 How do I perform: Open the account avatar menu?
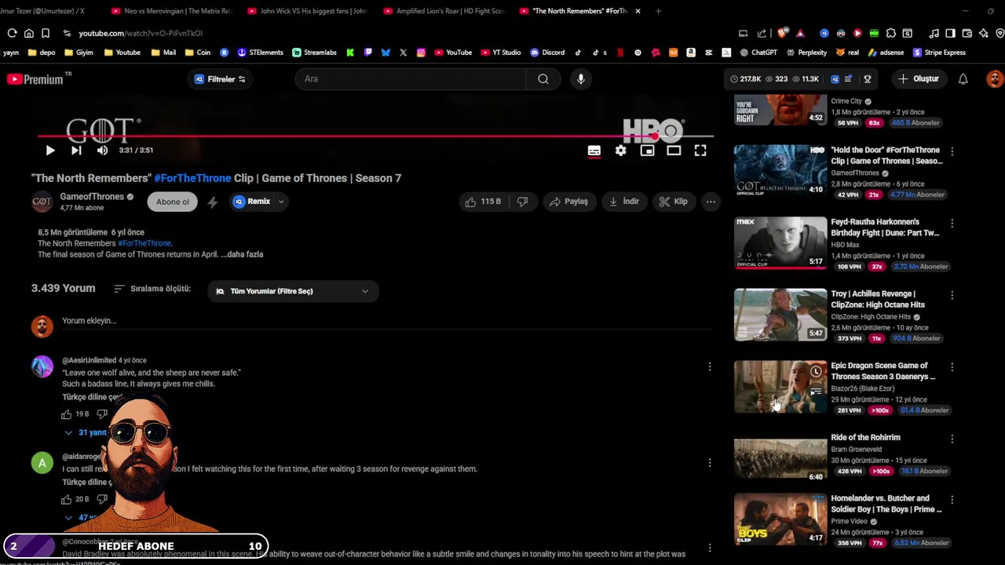995,78
